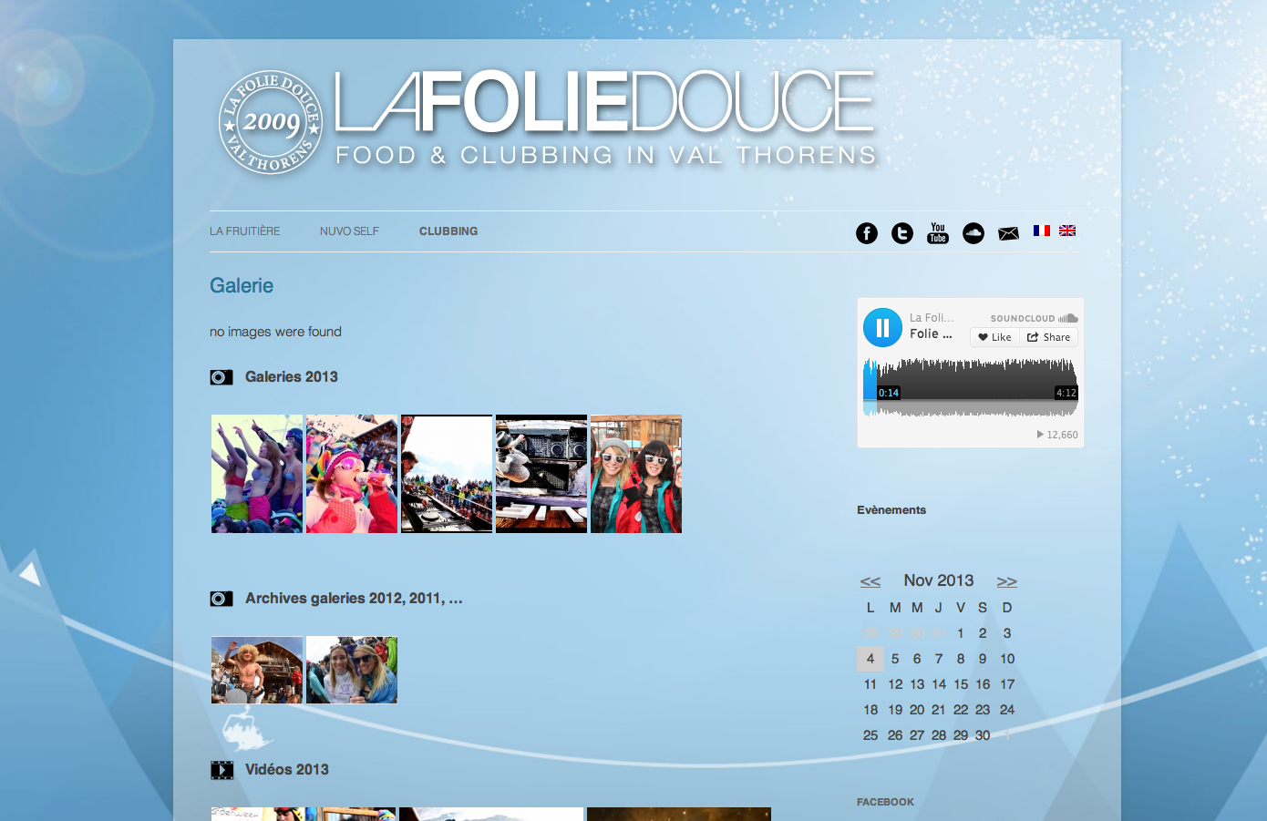Open La Fruitière menu item
The image size is (1267, 821).
pos(245,231)
